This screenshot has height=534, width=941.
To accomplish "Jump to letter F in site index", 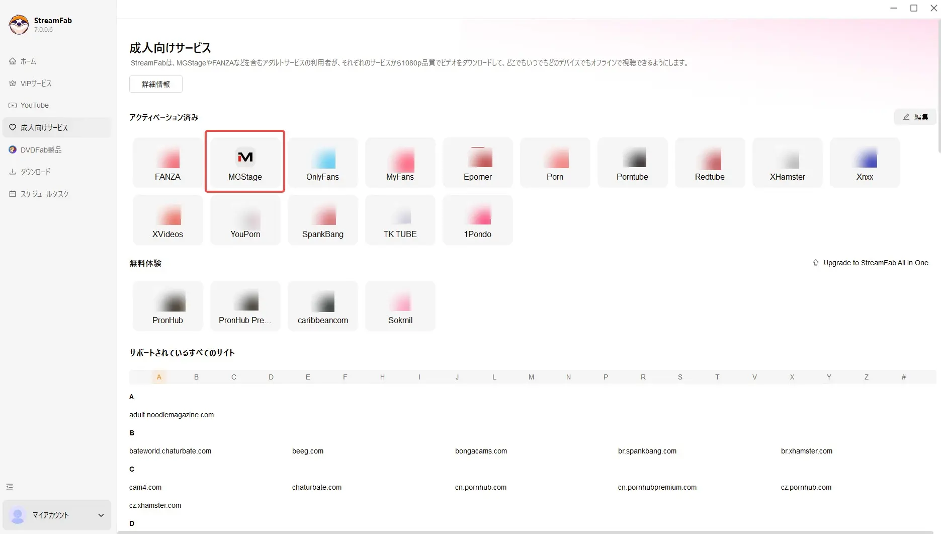I will point(345,377).
